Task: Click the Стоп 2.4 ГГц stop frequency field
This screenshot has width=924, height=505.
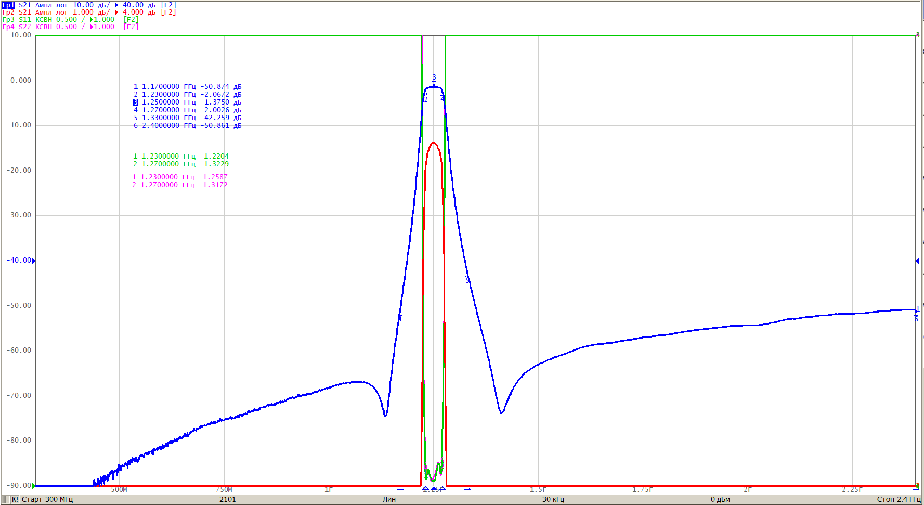Action: 899,499
